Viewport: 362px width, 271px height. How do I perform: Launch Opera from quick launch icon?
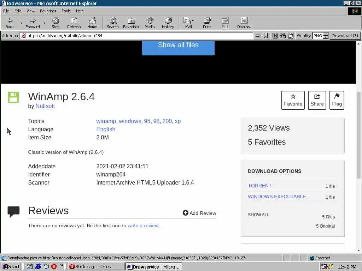[54, 267]
